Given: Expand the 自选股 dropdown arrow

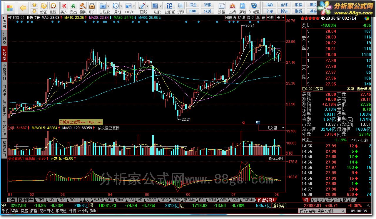Looking at the screenshot, I should (108, 6).
